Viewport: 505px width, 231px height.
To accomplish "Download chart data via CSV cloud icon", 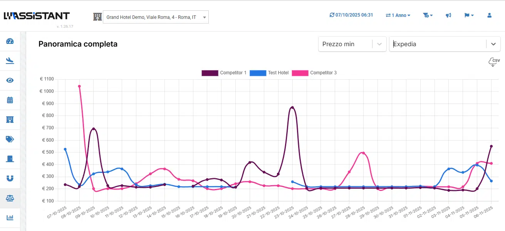I will (494, 62).
